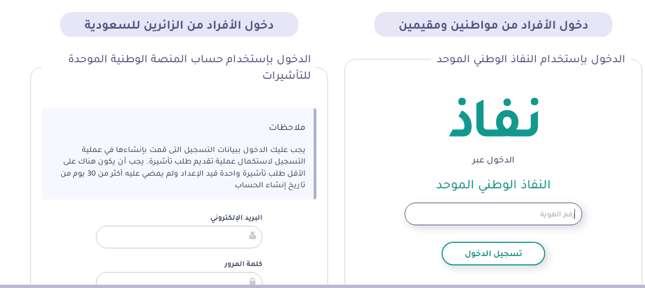Viewport: 645px width, 288px height.
Task: Click the Nafath unified access section title
Action: [x=530, y=59]
